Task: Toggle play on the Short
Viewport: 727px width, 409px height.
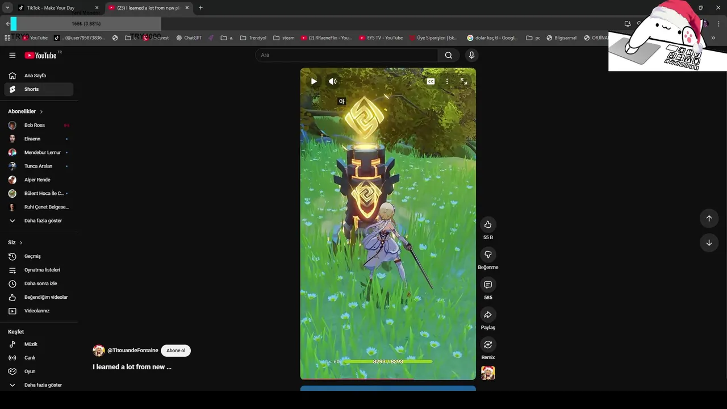Action: pos(314,81)
